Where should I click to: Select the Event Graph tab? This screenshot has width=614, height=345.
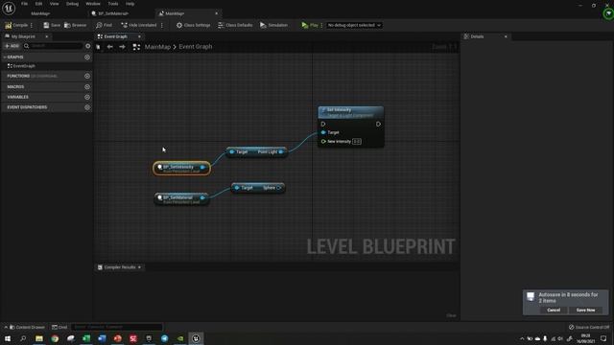click(x=115, y=36)
